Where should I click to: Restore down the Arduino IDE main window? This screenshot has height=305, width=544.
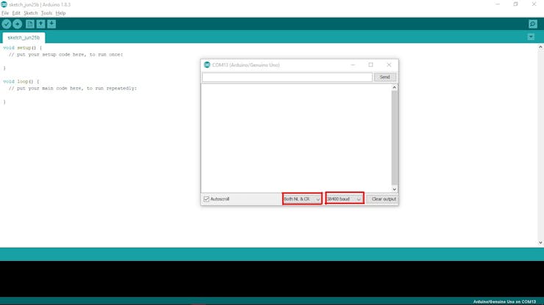click(x=516, y=4)
